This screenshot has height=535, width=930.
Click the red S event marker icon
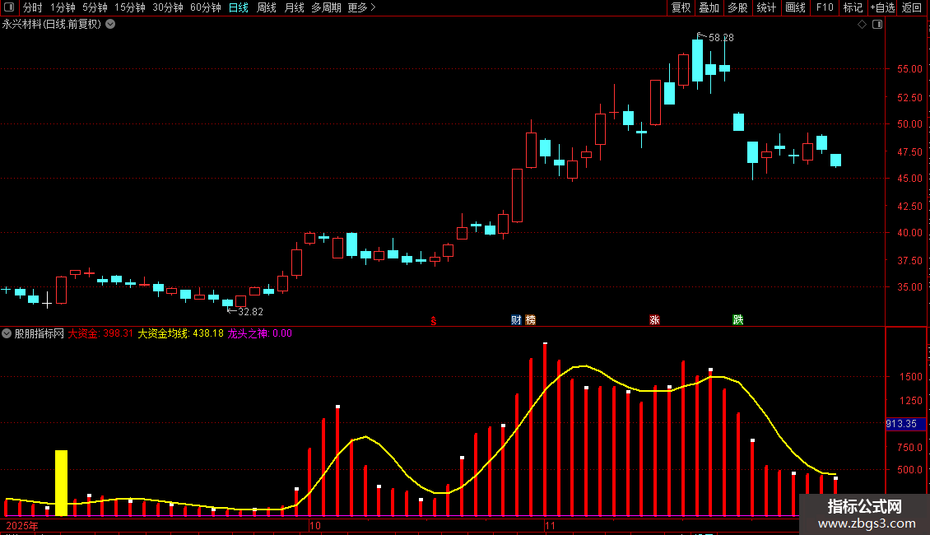click(434, 321)
